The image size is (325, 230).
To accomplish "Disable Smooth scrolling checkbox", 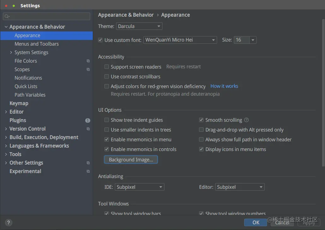I will coord(201,120).
